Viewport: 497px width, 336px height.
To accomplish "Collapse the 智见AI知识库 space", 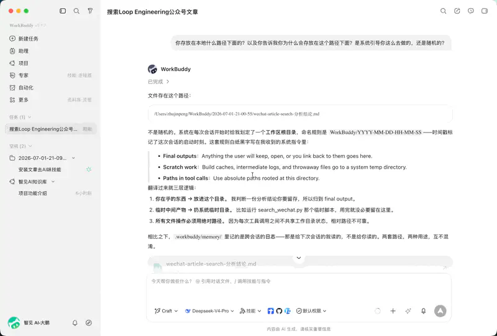I will tap(53, 182).
